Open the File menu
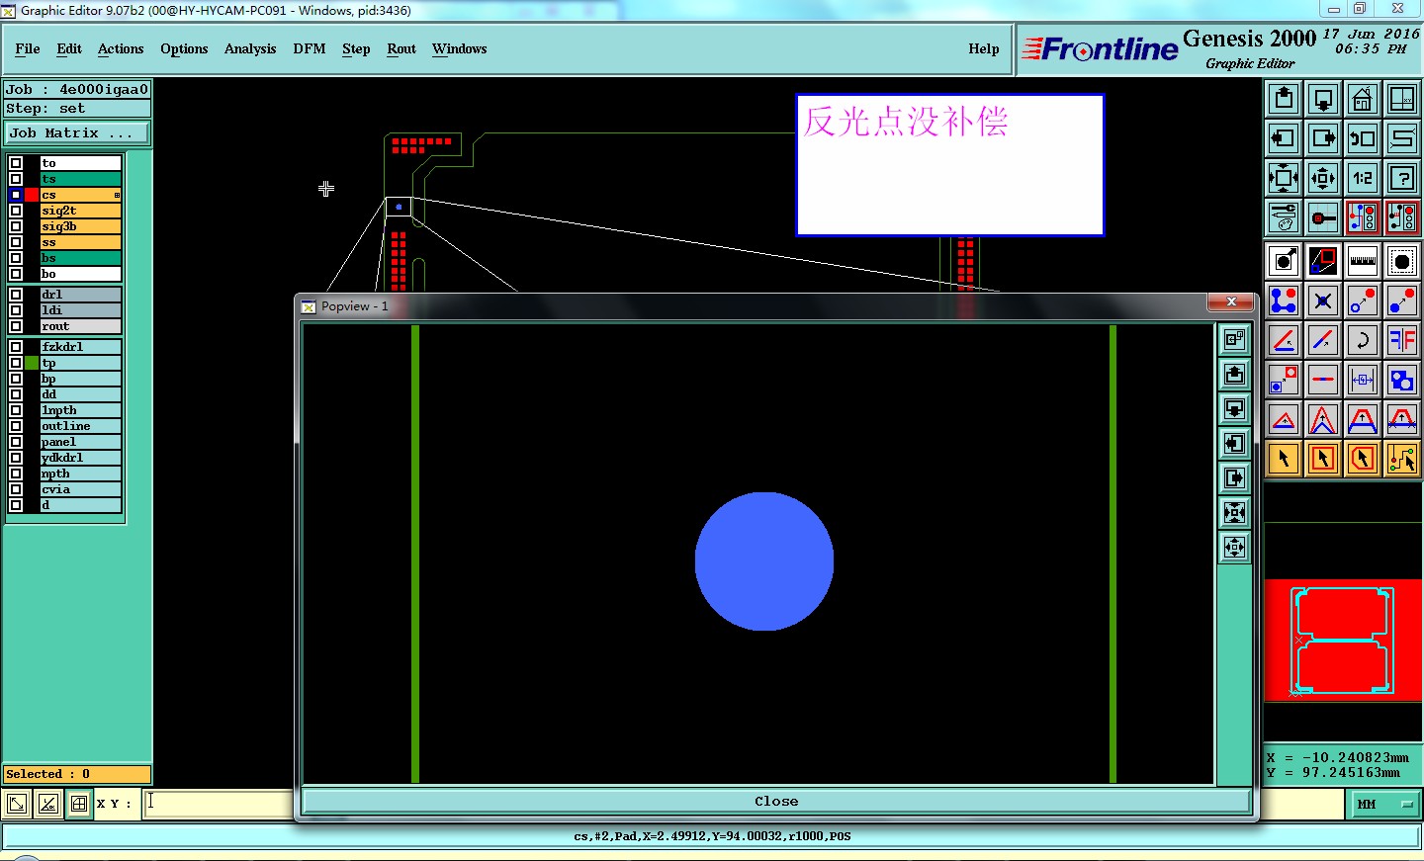This screenshot has width=1424, height=861. [x=28, y=48]
